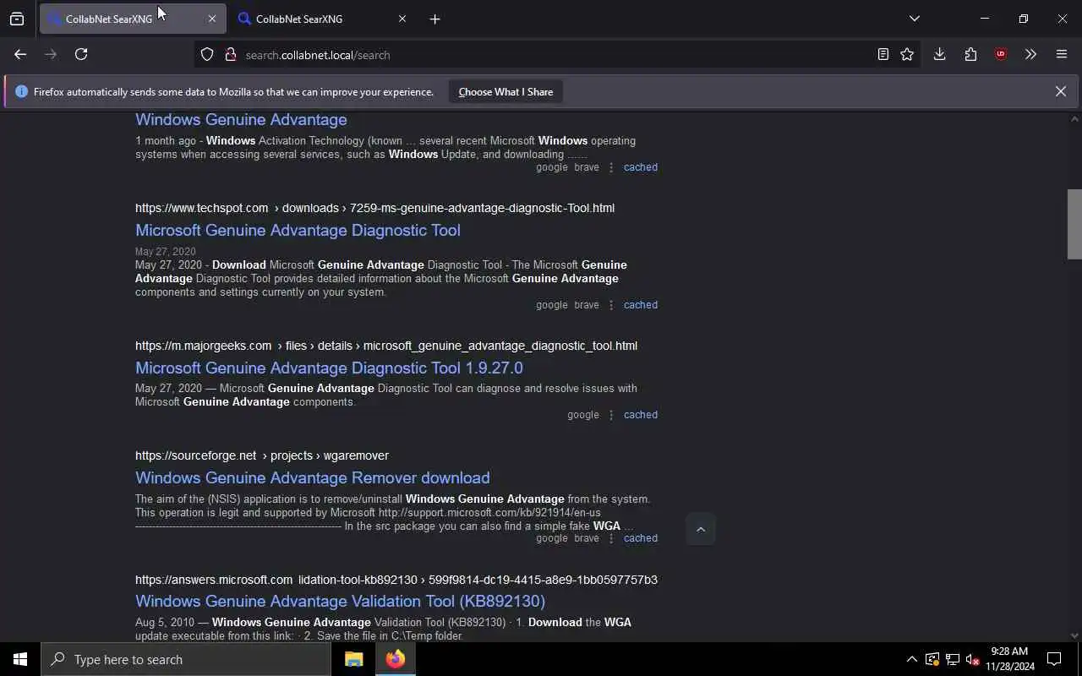Open Microsoft Genuine Advantage Diagnostic Tool link

point(298,230)
